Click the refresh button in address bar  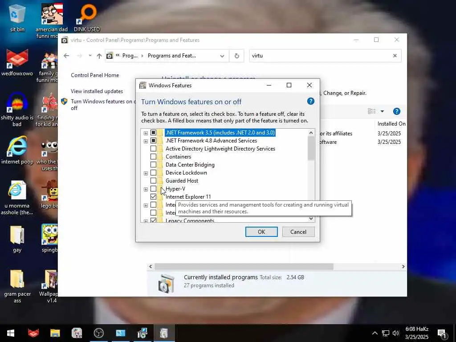[237, 56]
